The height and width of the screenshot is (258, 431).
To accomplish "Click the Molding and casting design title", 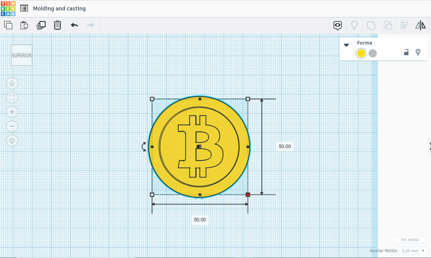I will (59, 8).
